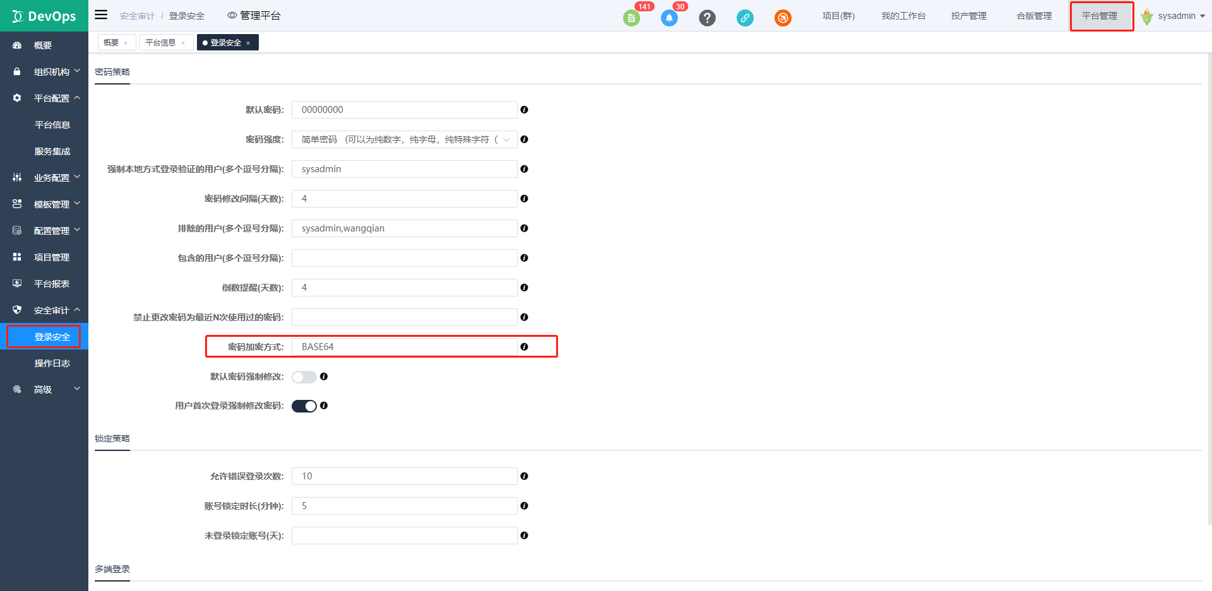Close the 概要 tab
The image size is (1212, 591).
point(126,44)
